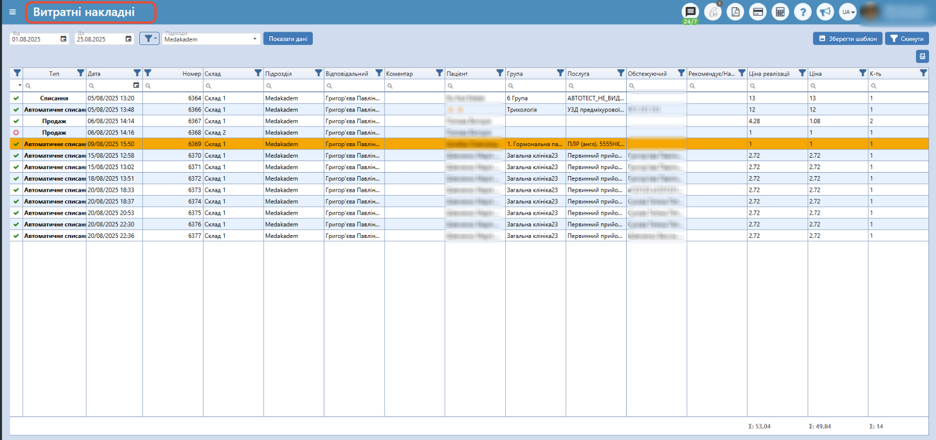Screen dimensions: 936x440
Task: Click the electronic signature icon
Action: [x=713, y=12]
